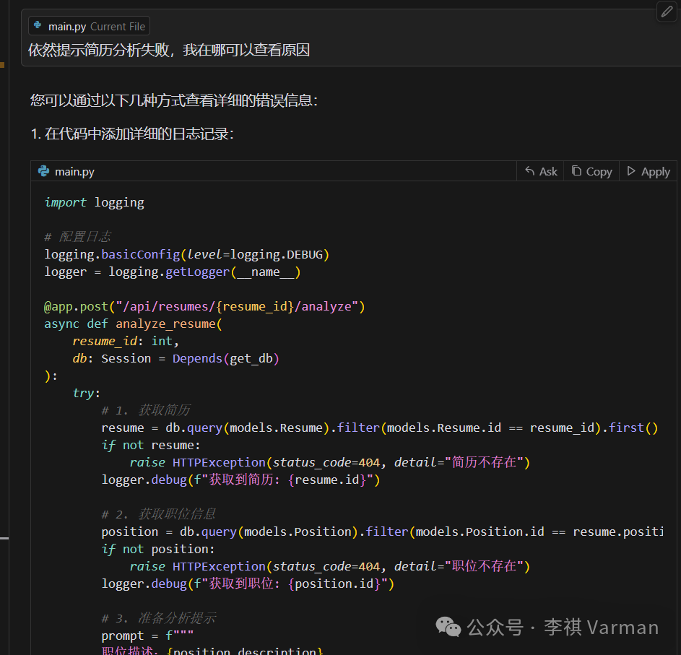Click 'async def analyze_resume(' line
The width and height of the screenshot is (681, 655).
coord(133,324)
